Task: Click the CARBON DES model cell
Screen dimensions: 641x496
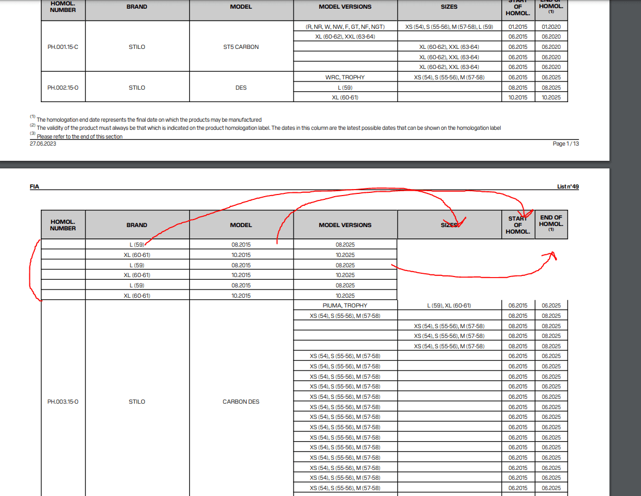Action: pos(241,401)
